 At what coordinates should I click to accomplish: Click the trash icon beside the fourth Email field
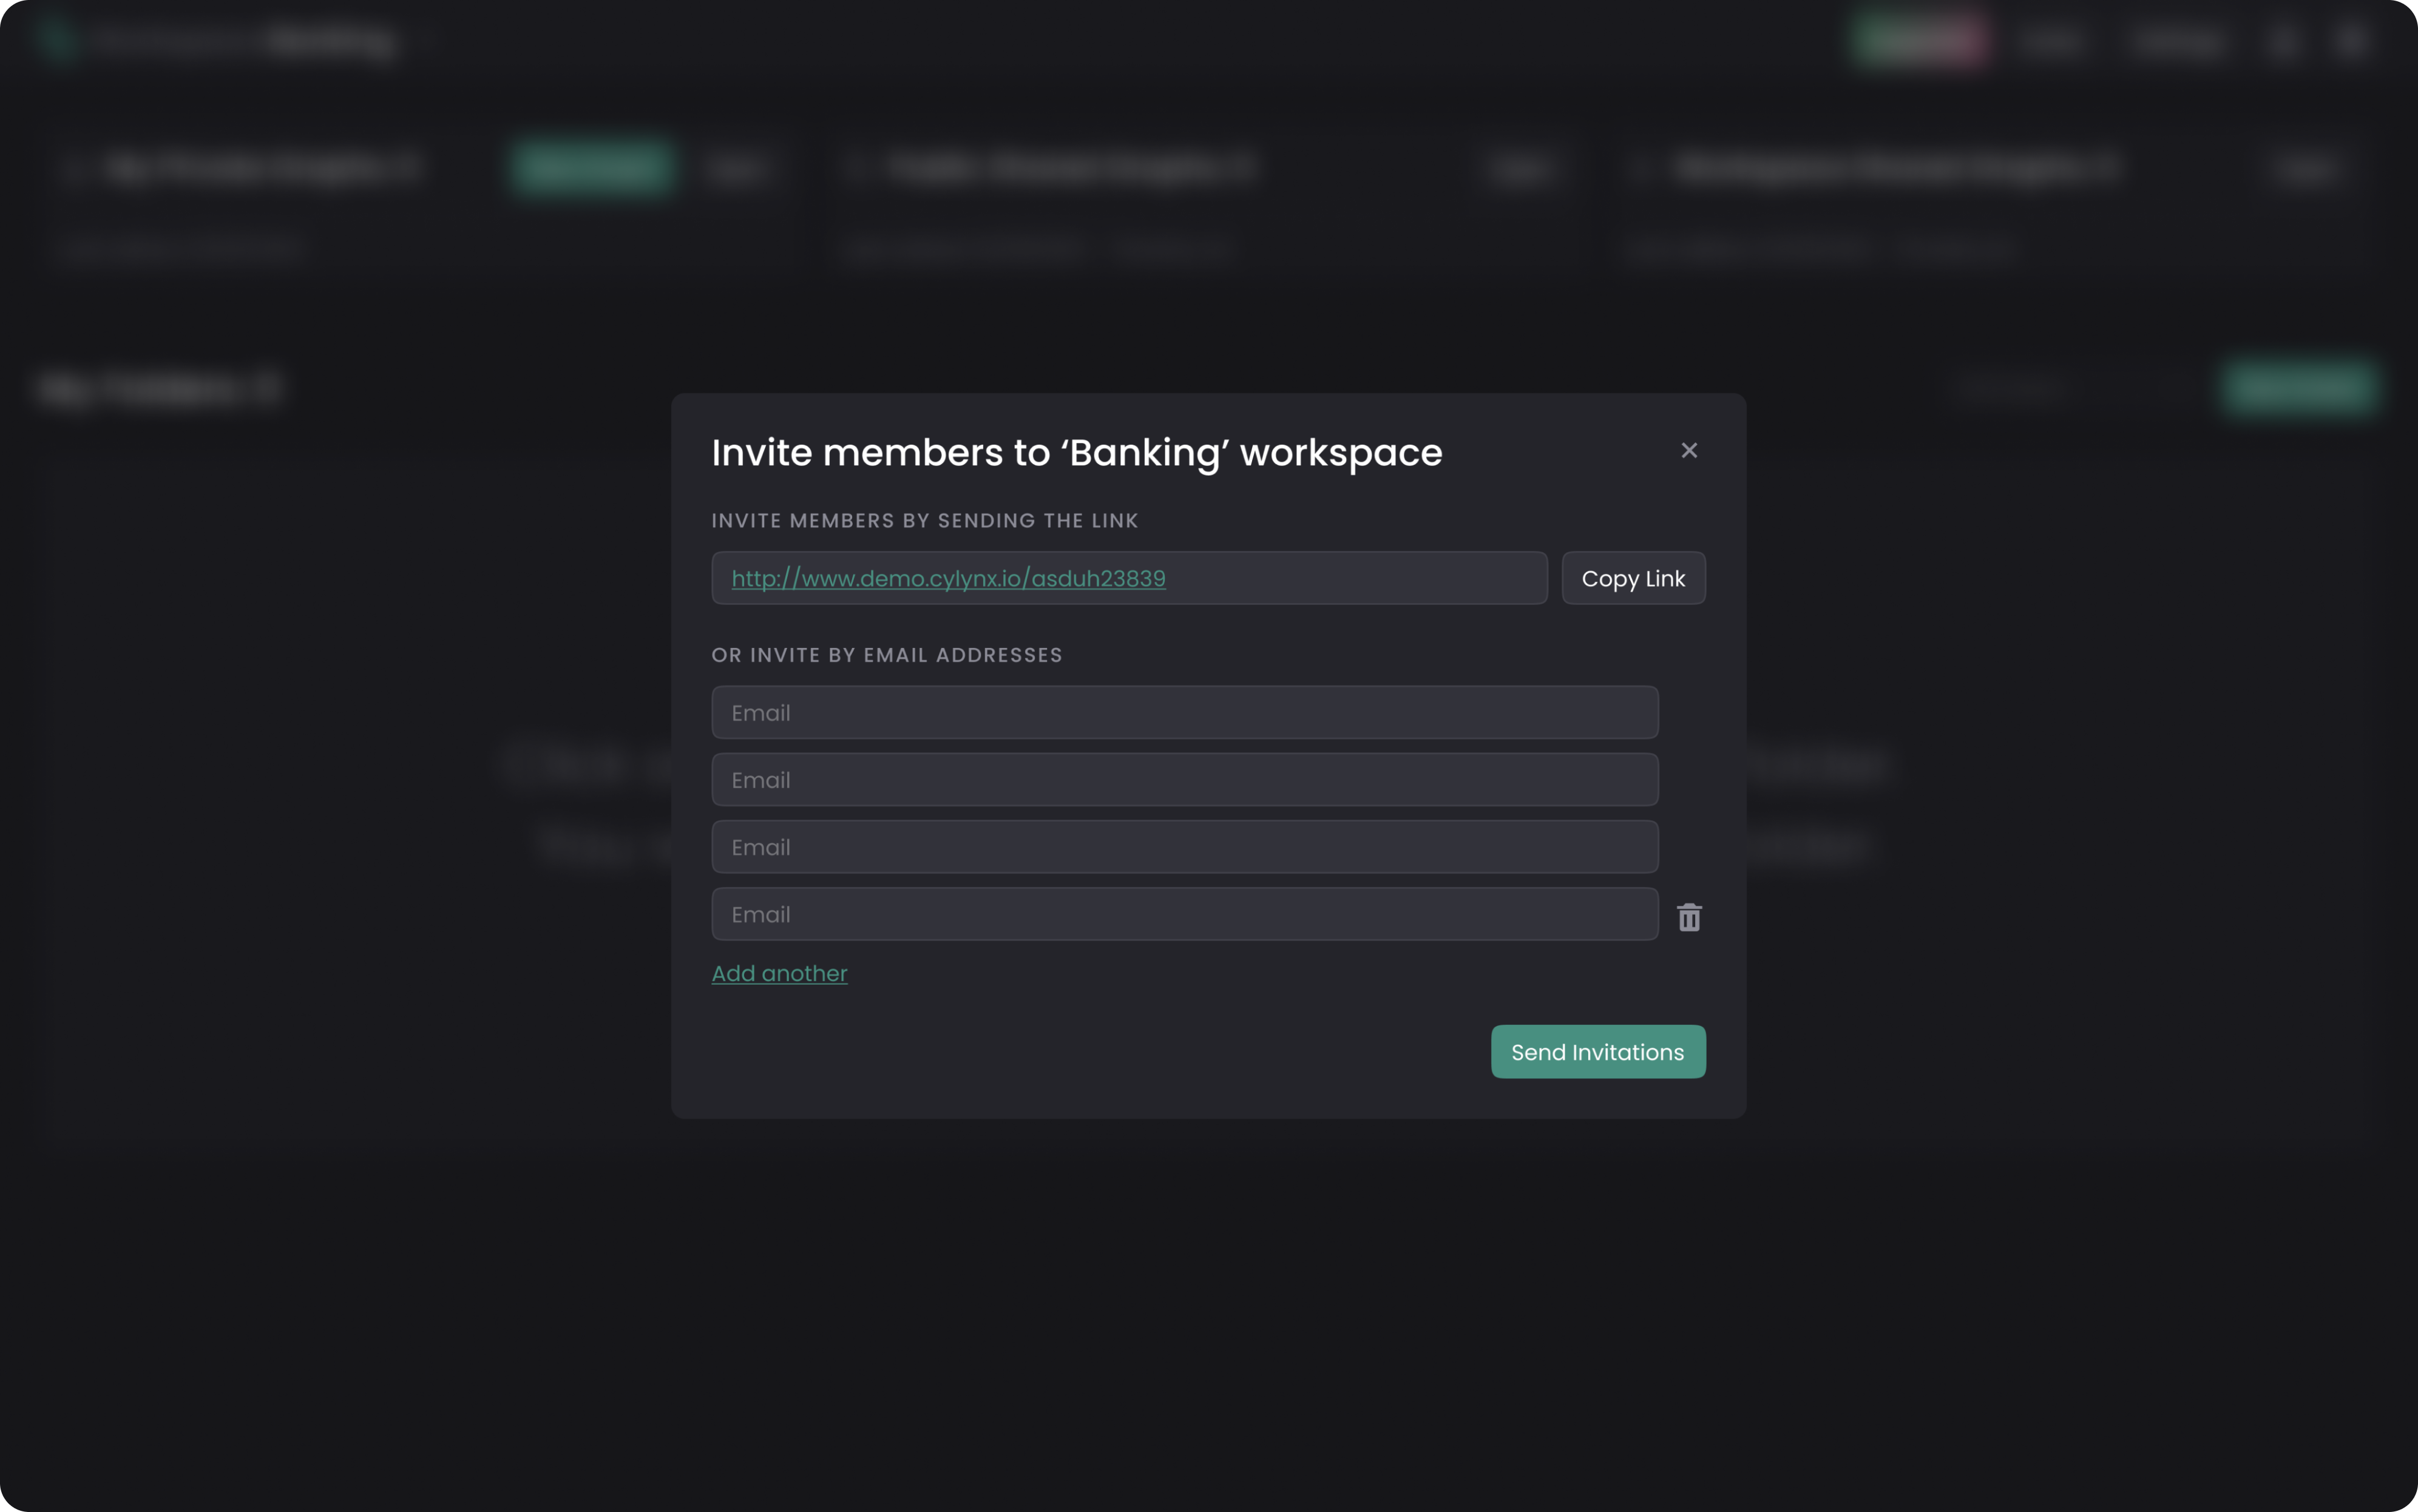tap(1689, 916)
